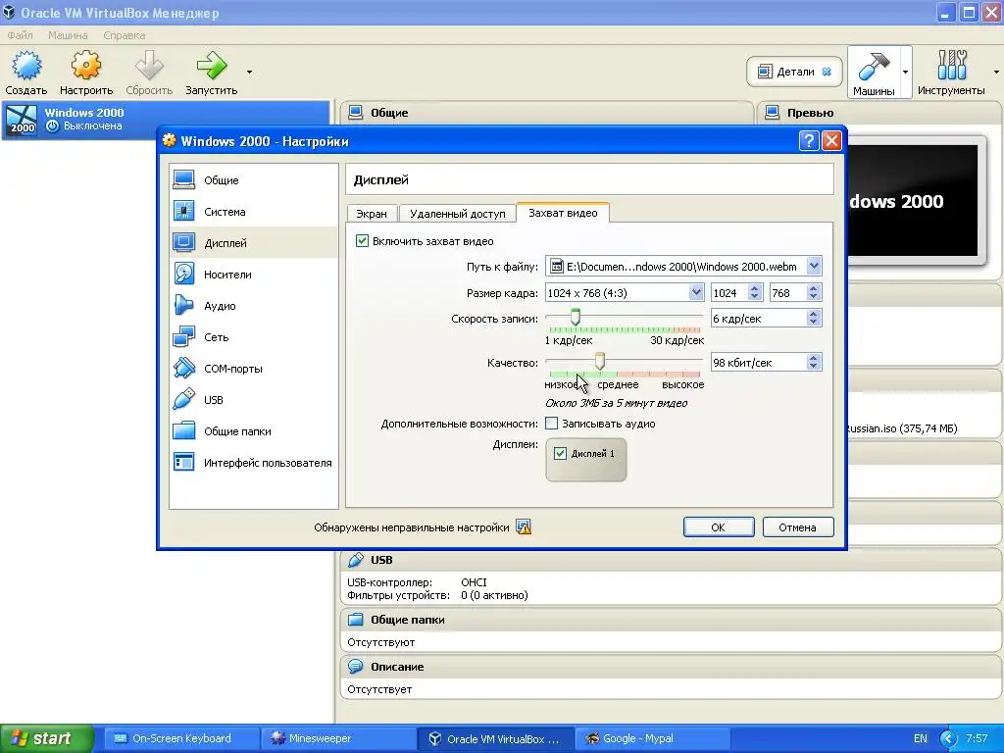Click the frame width 1024 field
Viewport: 1004px width, 753px height.
728,292
